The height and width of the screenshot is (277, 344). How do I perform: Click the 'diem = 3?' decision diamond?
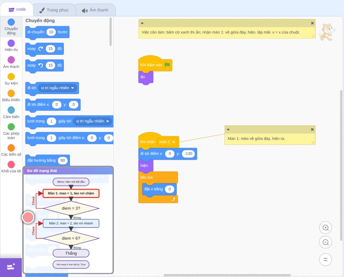[x=71, y=208]
